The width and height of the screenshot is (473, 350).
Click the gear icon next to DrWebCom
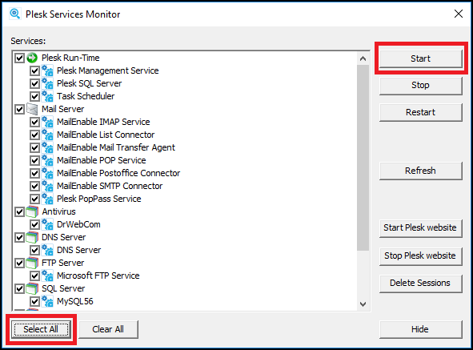point(47,224)
